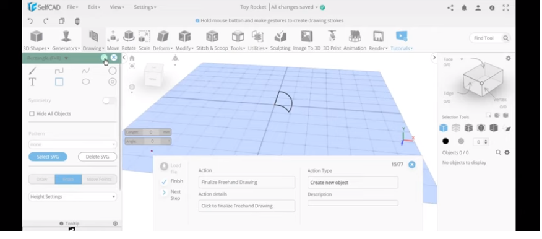Open the 3D Print tool
Viewport: 542px width, 239px height.
[x=332, y=40]
